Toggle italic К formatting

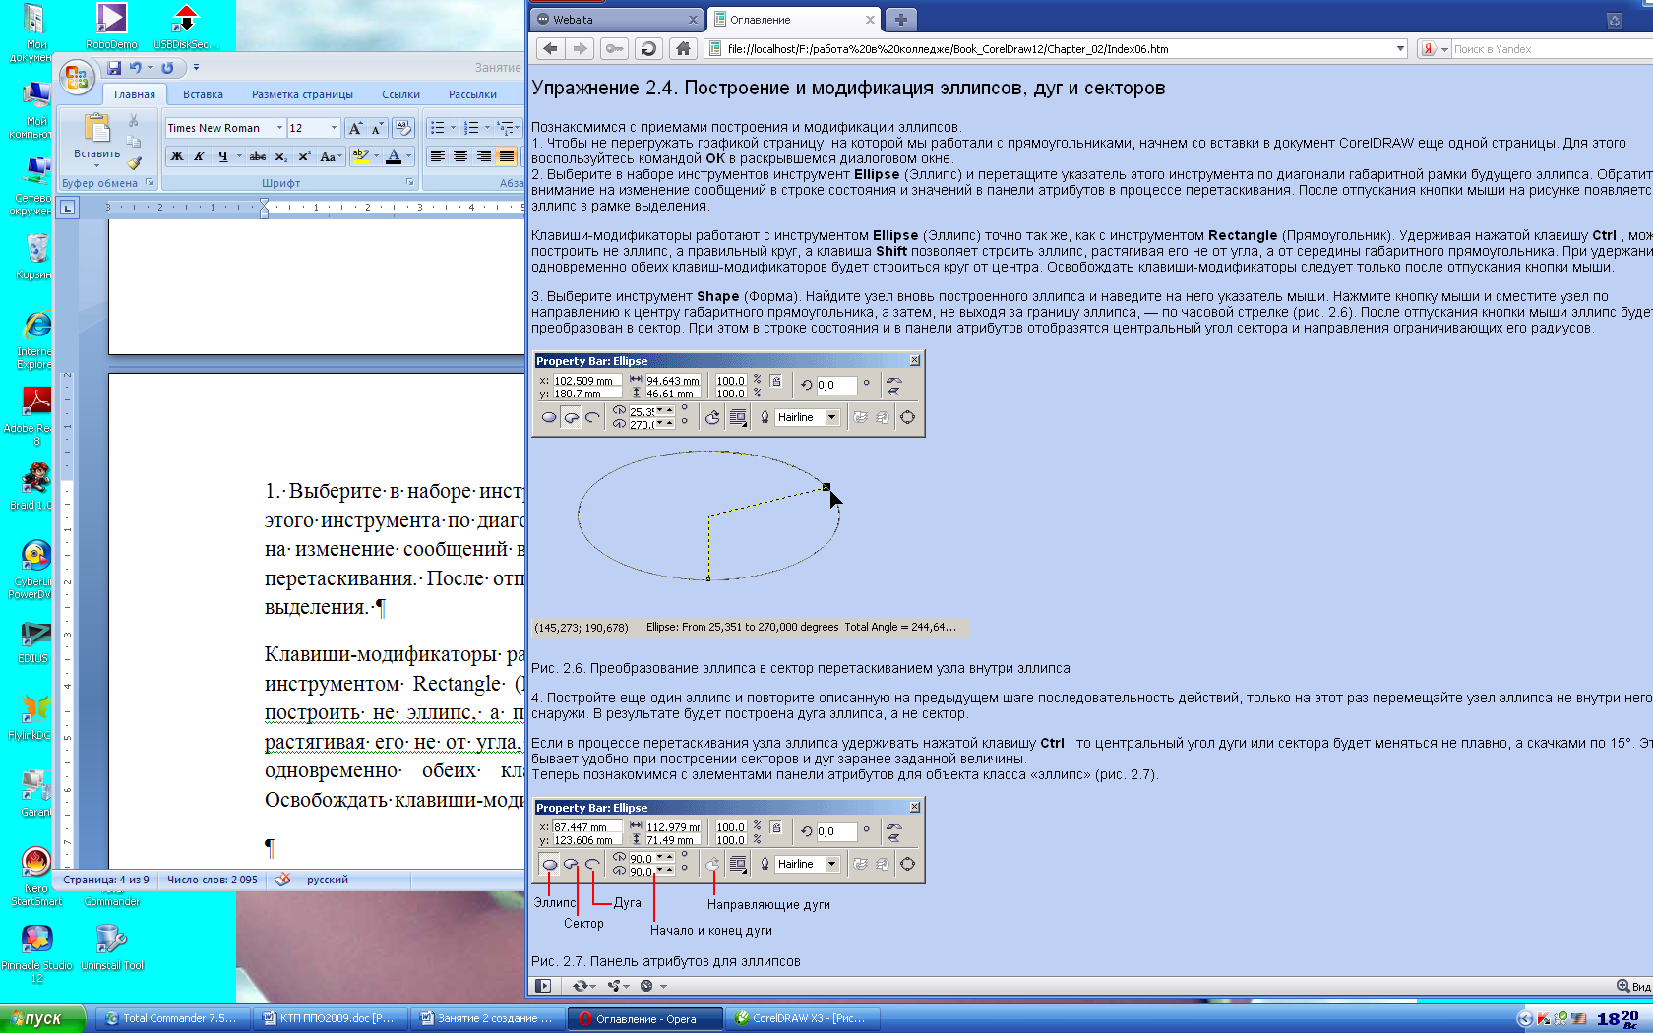click(200, 156)
